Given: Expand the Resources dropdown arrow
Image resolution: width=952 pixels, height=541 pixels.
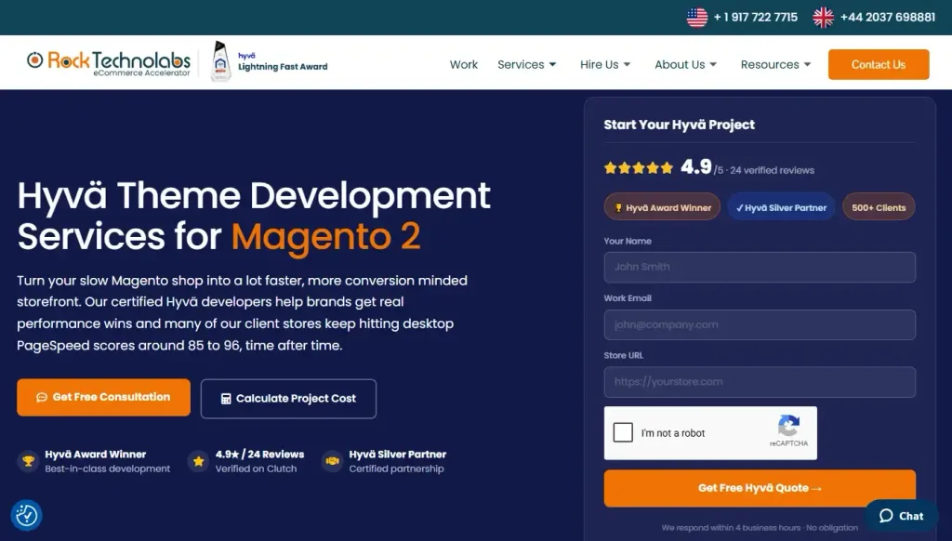Looking at the screenshot, I should pos(808,64).
